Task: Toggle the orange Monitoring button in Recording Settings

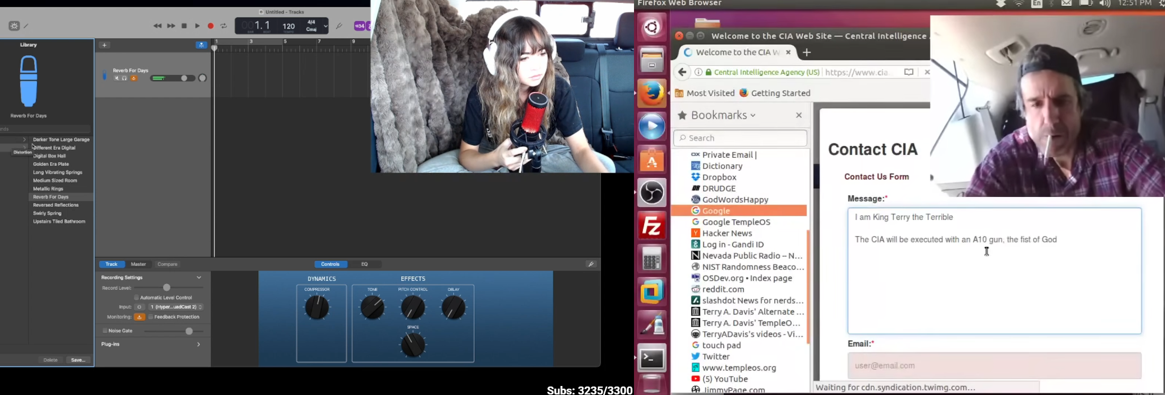Action: tap(140, 317)
